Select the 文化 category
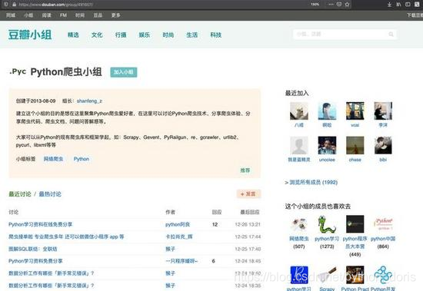 pyautogui.click(x=97, y=35)
